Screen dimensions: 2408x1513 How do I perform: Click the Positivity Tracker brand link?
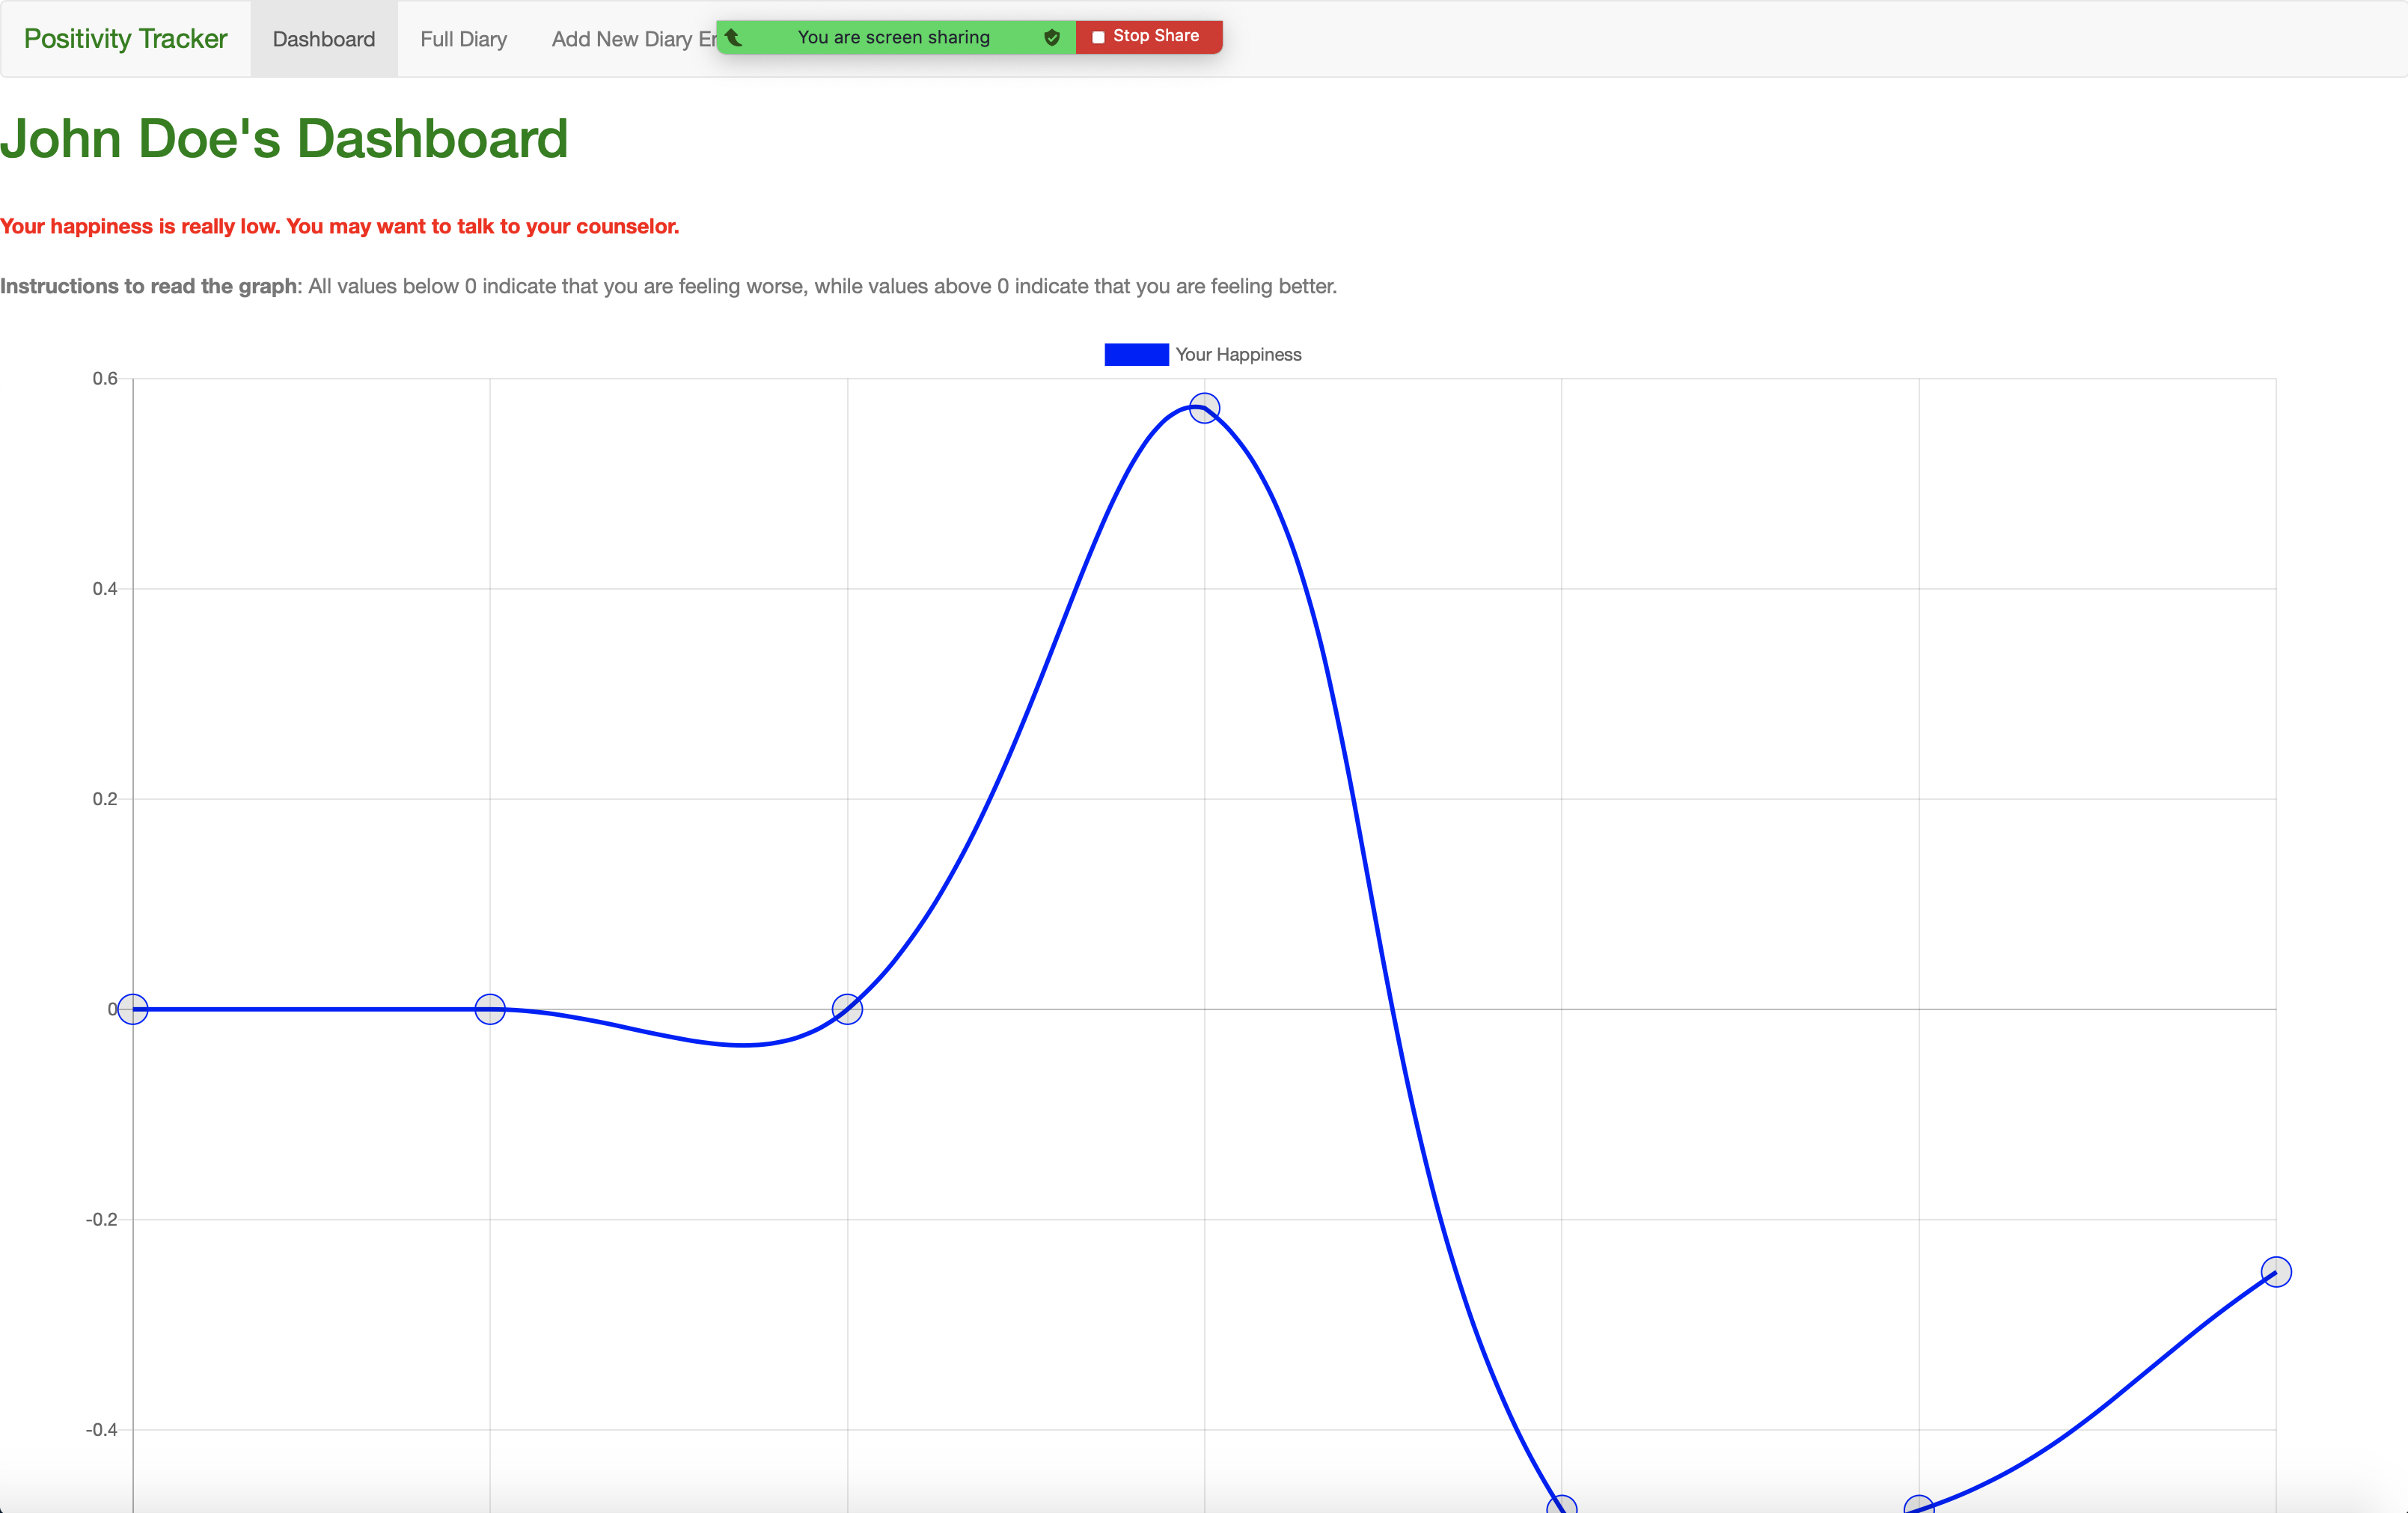click(125, 39)
